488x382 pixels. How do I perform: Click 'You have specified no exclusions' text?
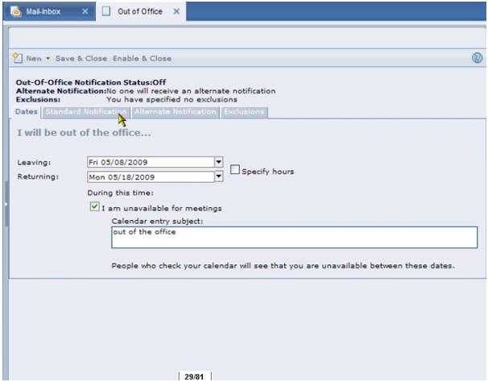[172, 100]
